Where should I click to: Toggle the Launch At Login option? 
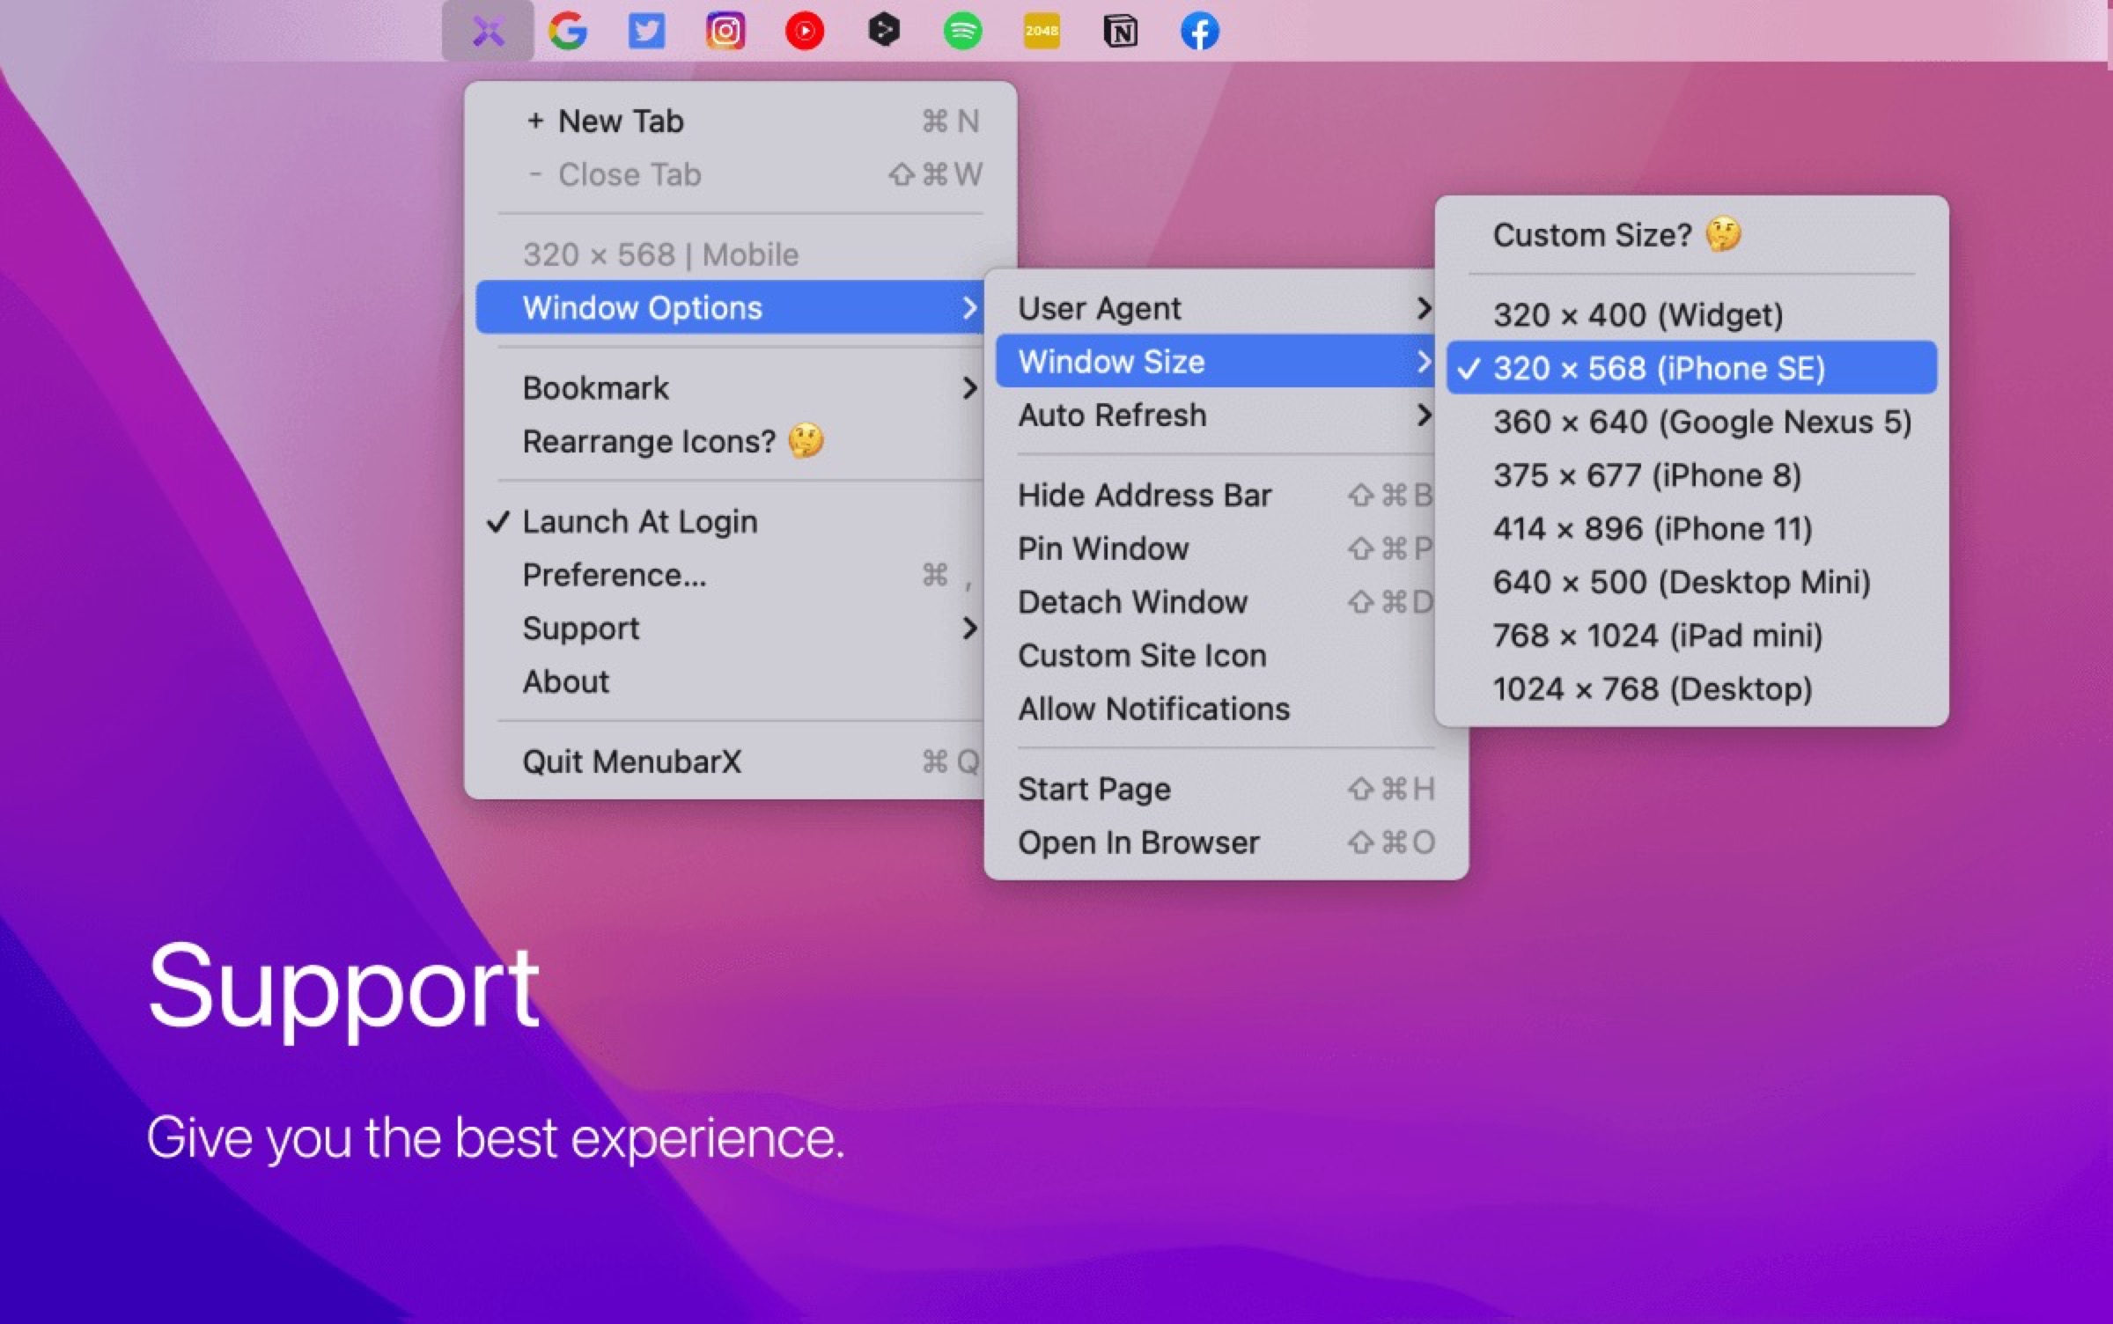pos(640,522)
